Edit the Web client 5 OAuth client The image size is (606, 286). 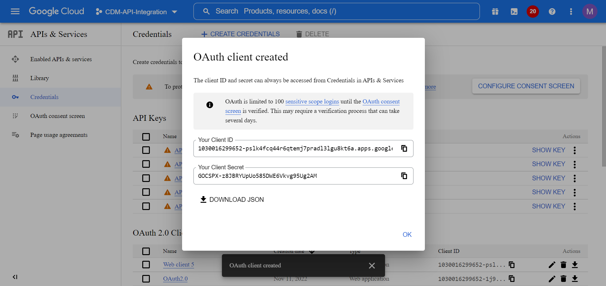pos(552,265)
